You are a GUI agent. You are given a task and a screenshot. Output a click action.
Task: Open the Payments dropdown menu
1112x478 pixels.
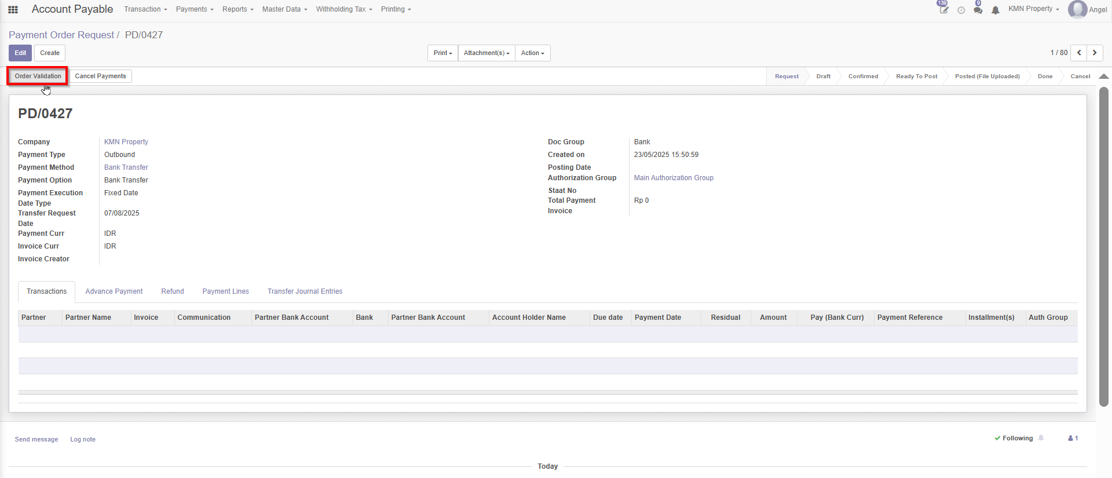click(195, 9)
